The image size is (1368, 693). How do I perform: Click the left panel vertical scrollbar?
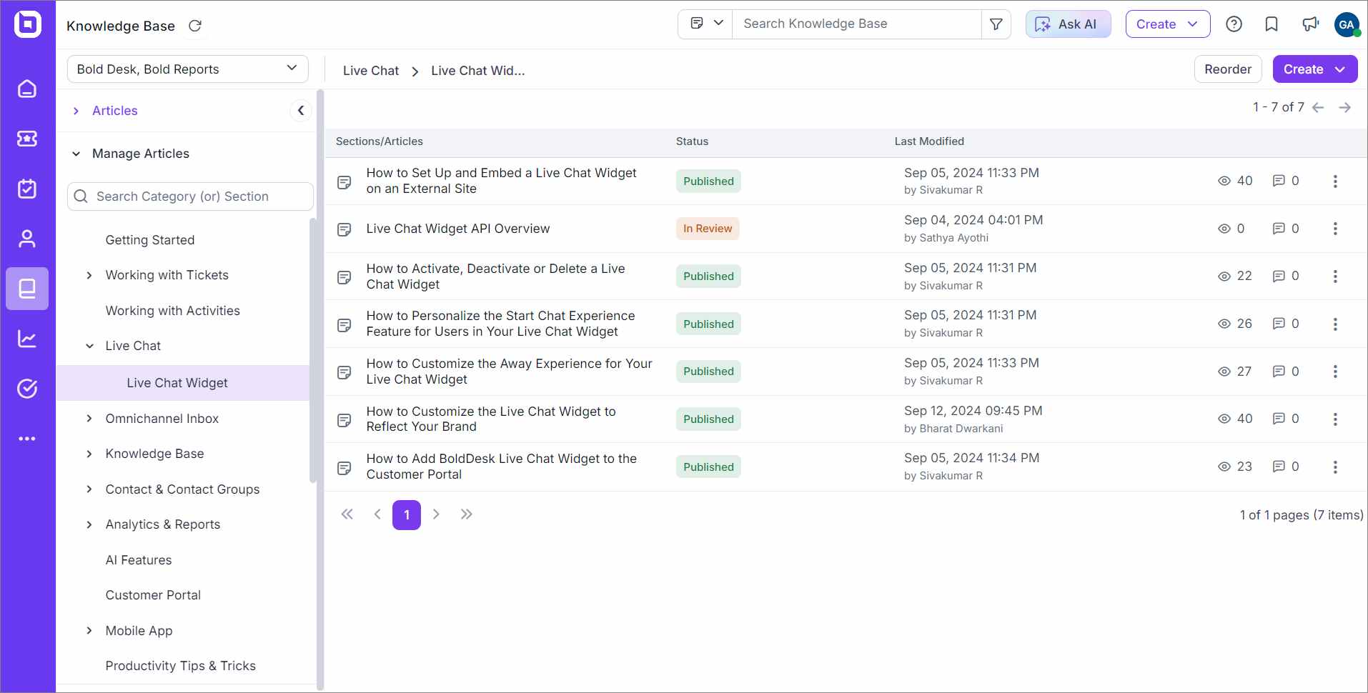pos(313,350)
